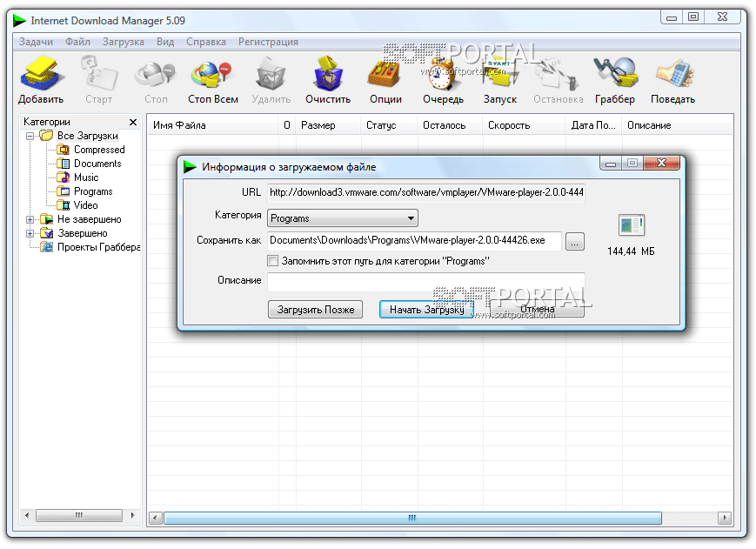This screenshot has height=549, width=756.
Task: Click the right arrow of categories scrollbar
Action: click(x=132, y=515)
